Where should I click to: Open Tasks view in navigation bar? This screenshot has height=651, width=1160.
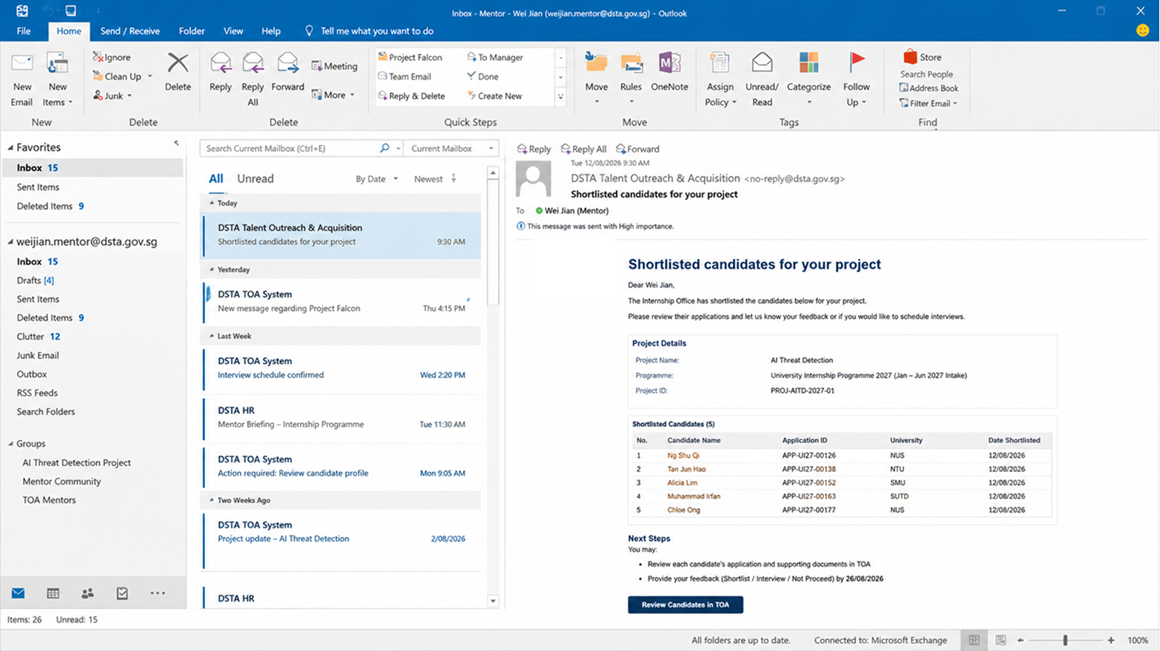click(x=122, y=593)
